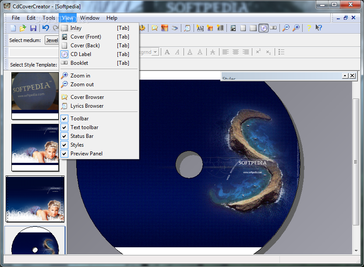Open the Select medium Jewel dropdown
364x267 pixels.
pyautogui.click(x=52, y=40)
